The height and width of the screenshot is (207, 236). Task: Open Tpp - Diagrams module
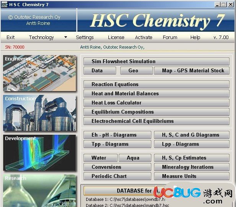point(117,144)
